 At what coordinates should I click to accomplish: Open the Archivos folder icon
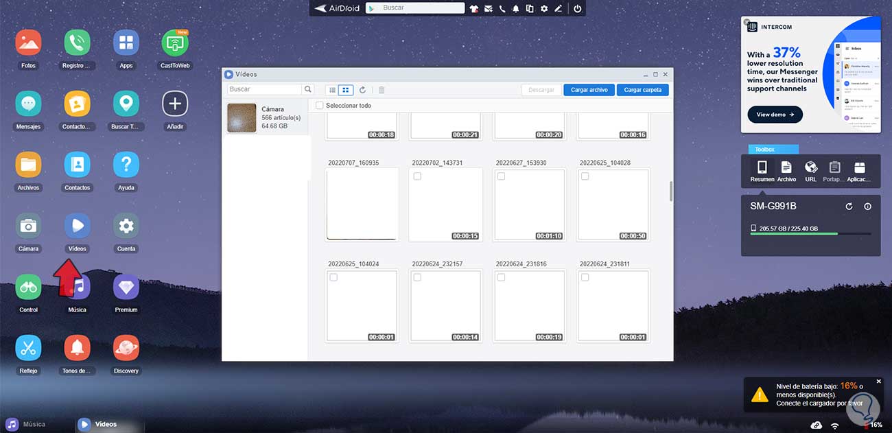click(28, 165)
